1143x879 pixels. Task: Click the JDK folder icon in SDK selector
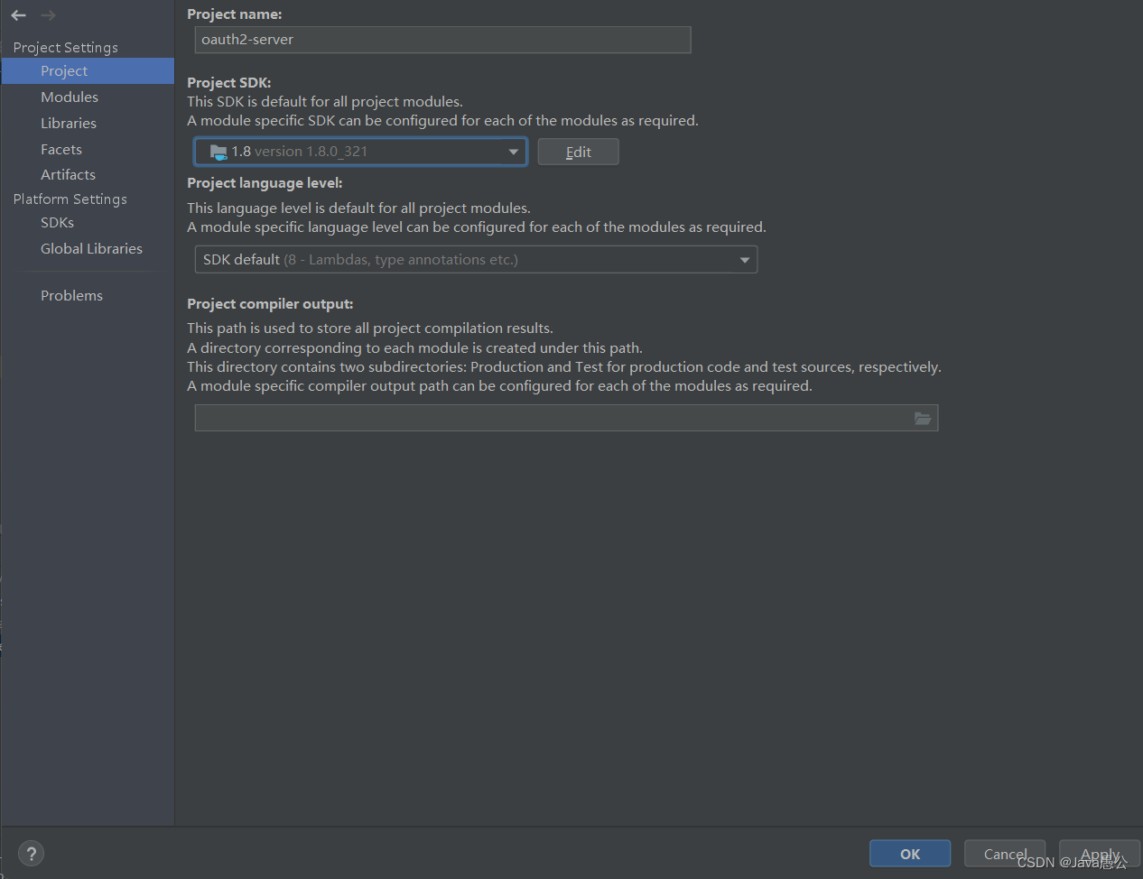[x=218, y=152]
